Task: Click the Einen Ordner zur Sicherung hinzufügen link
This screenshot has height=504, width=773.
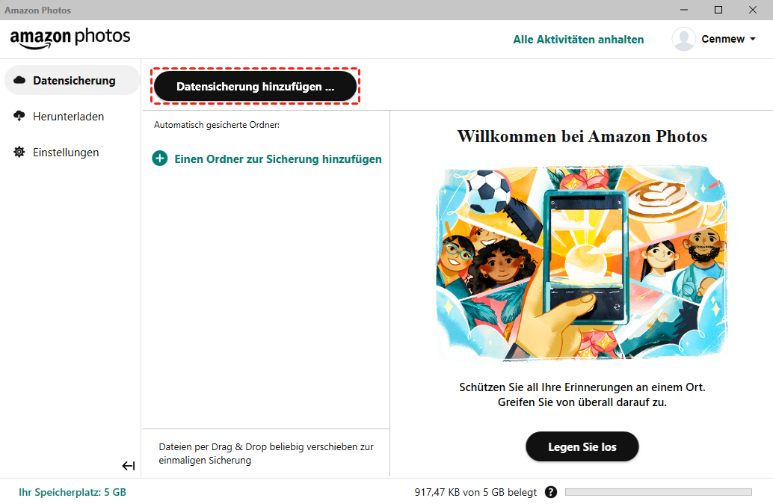Action: (x=278, y=159)
